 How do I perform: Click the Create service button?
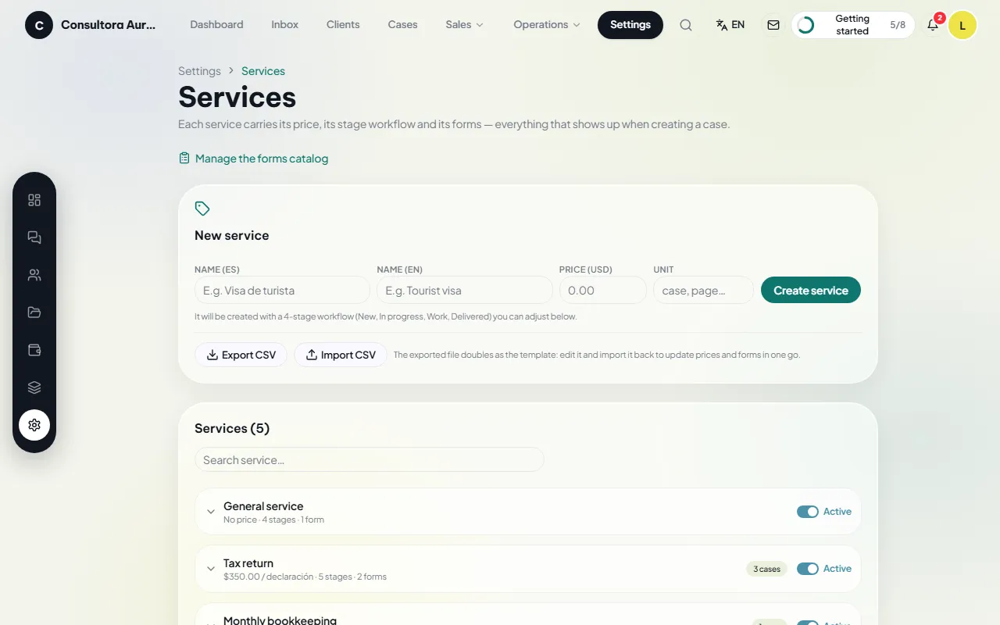pos(811,290)
